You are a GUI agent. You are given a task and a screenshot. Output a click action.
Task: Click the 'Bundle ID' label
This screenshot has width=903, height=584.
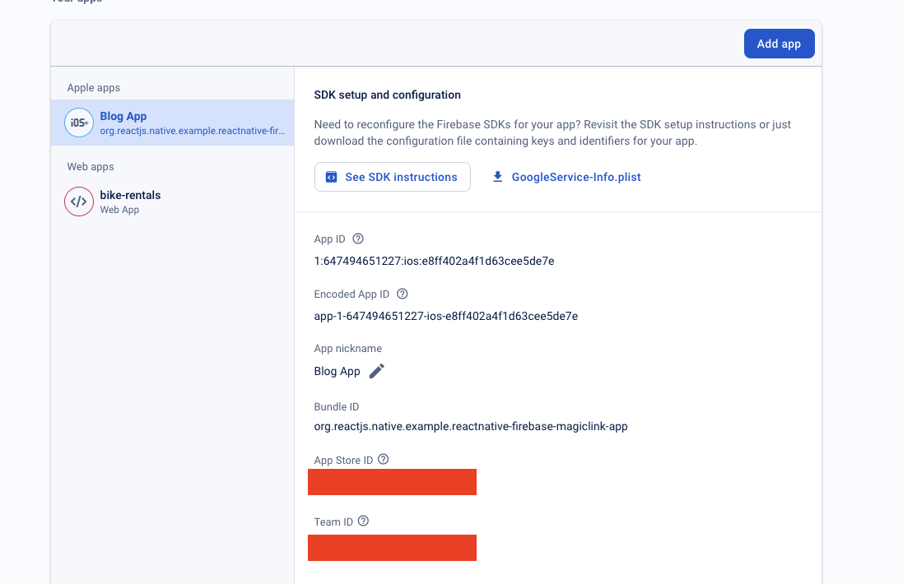coord(337,407)
